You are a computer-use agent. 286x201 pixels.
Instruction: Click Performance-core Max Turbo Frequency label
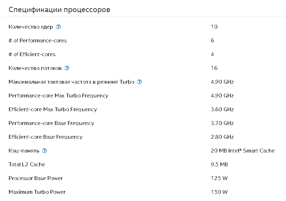point(58,96)
